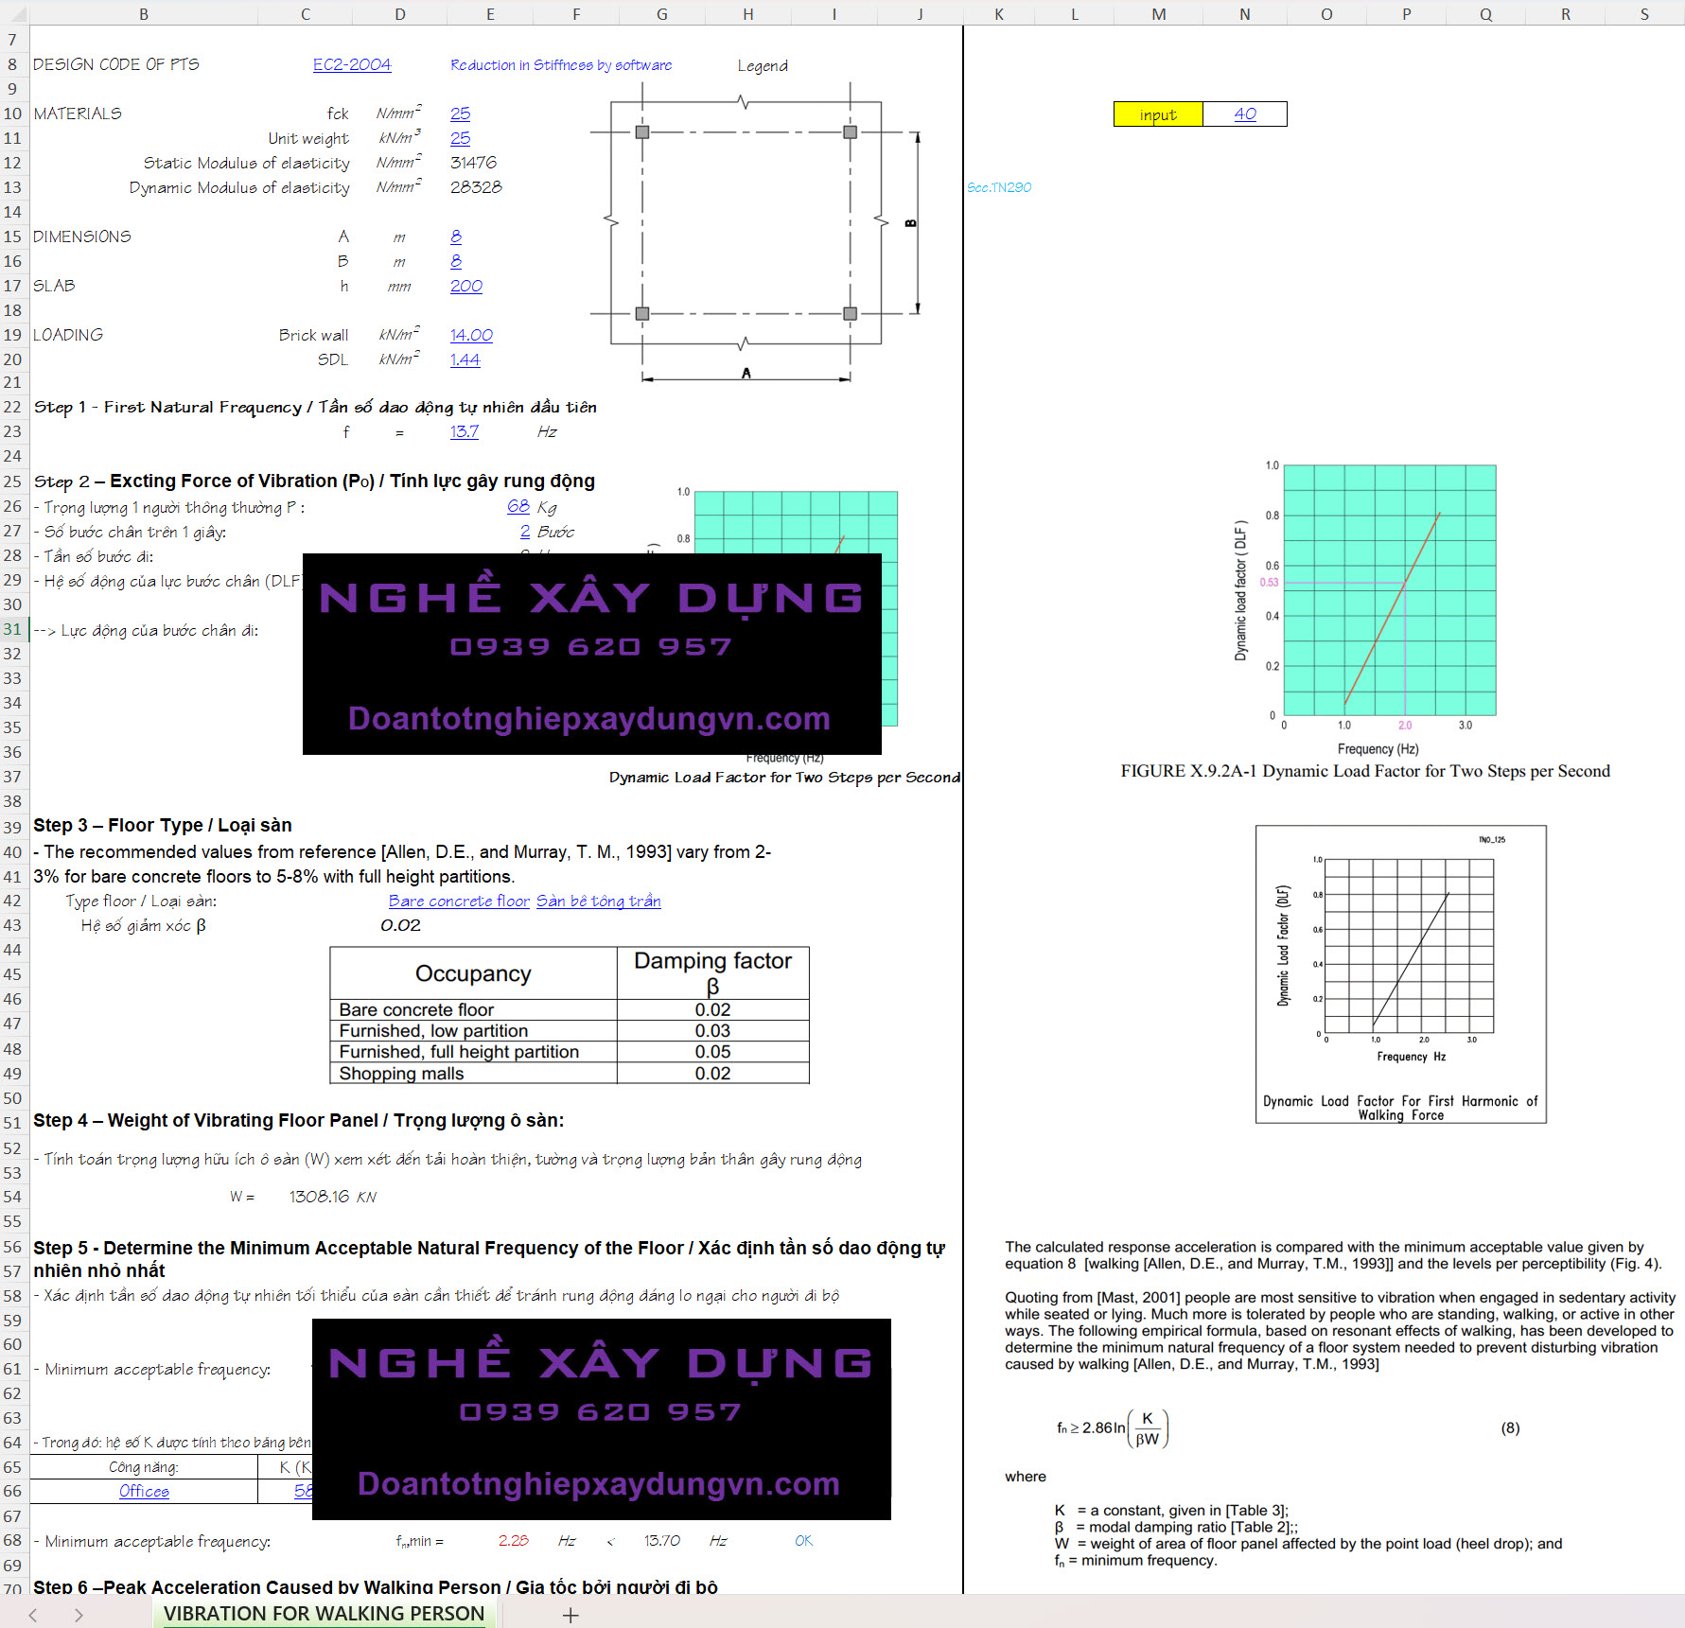
Task: Select weight W value 1308.16
Action: [x=319, y=1197]
